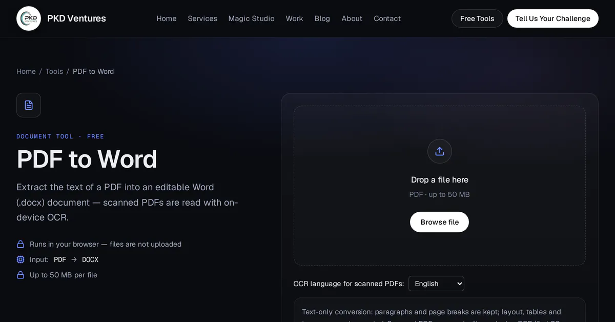The width and height of the screenshot is (615, 322).
Task: Click the Browse file button
Action: [440, 222]
